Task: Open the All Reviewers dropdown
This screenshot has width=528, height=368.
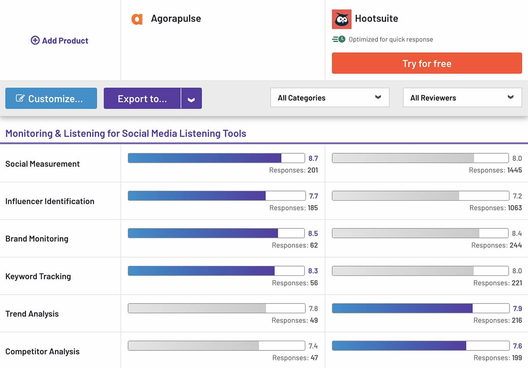Action: (462, 97)
